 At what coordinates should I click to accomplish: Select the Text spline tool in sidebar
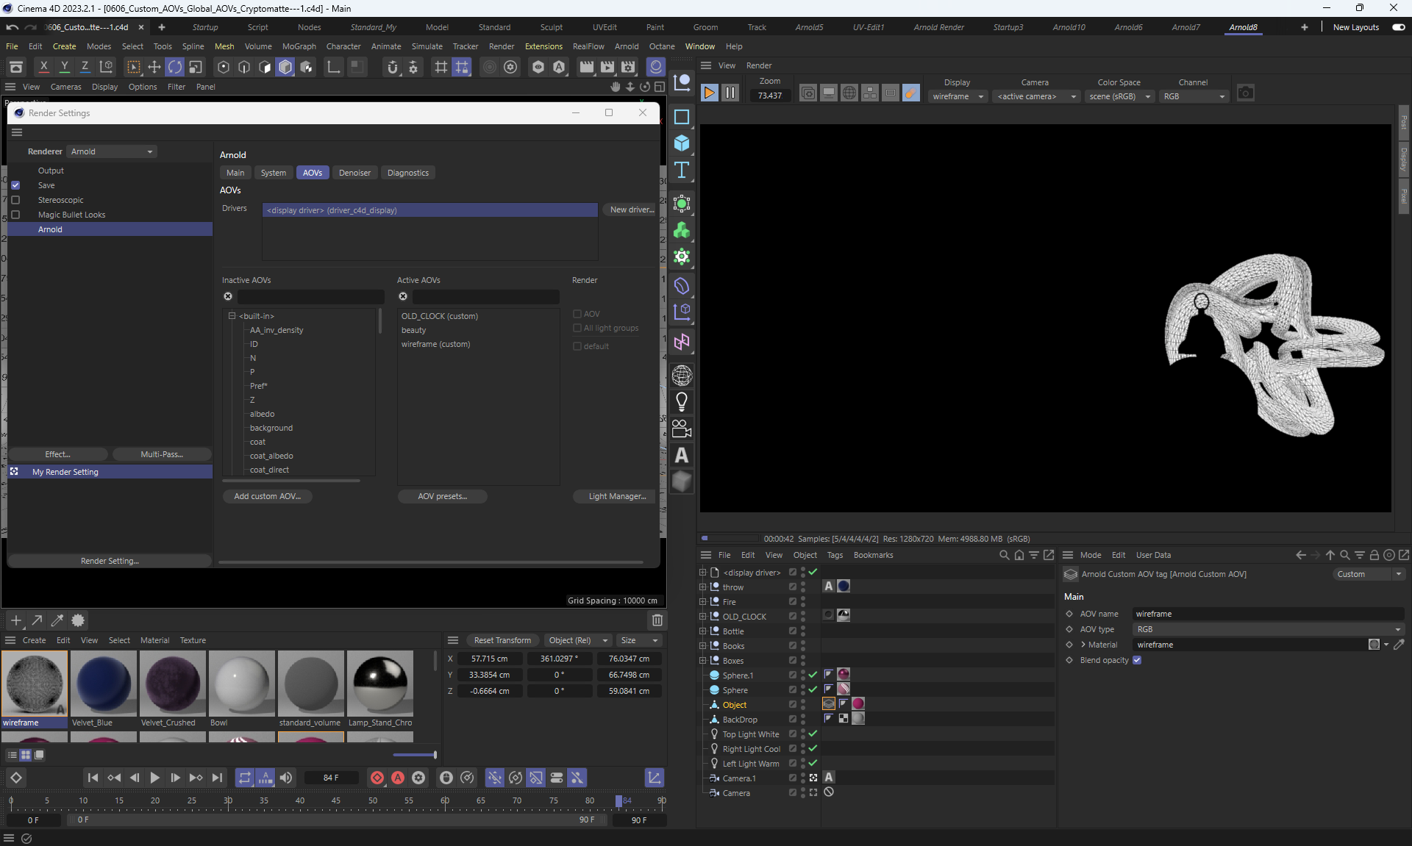(x=682, y=171)
